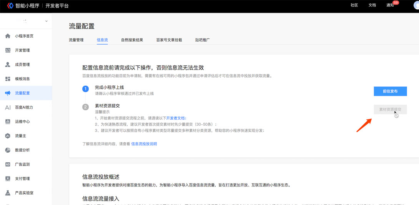Screen dimensions: 419x205
Task: Click the greyed 素材资源提交 button
Action: point(390,110)
